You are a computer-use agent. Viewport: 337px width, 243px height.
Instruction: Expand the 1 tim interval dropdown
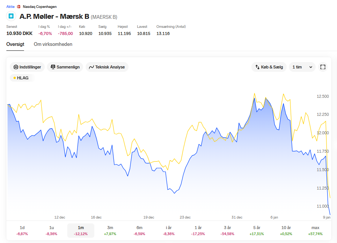[x=302, y=67]
